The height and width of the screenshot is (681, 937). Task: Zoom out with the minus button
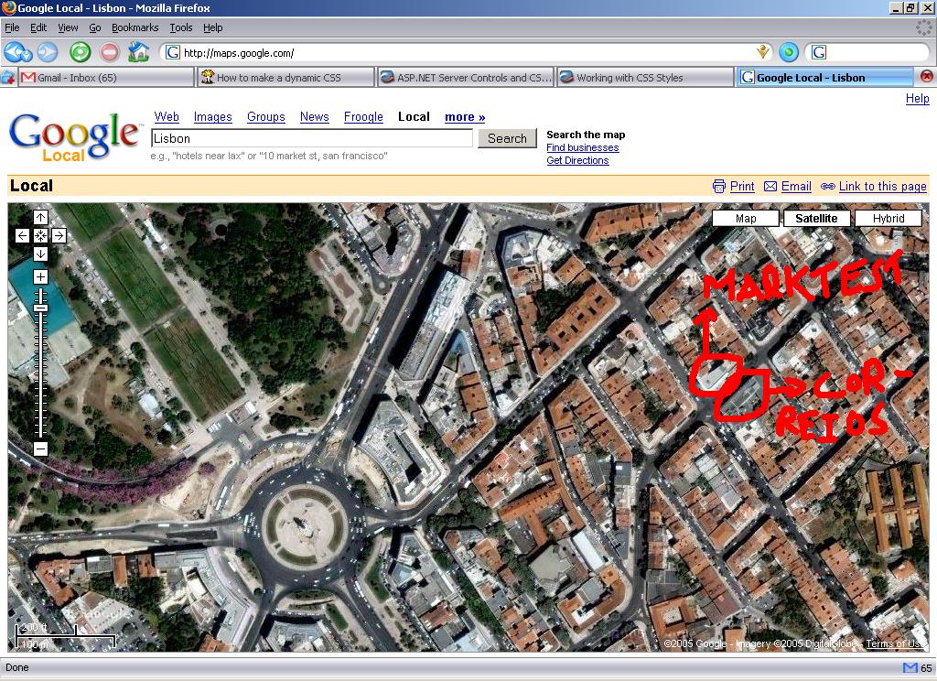point(40,449)
